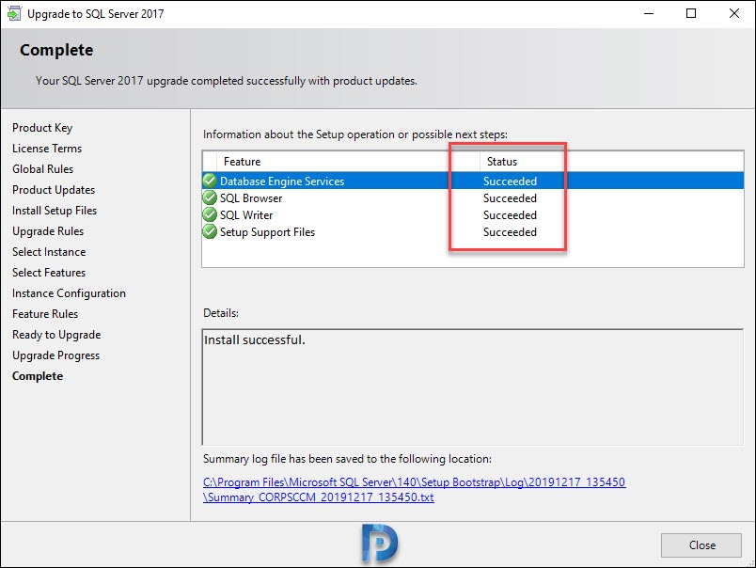Click the bold Complete step in sidebar
756x568 pixels.
38,376
